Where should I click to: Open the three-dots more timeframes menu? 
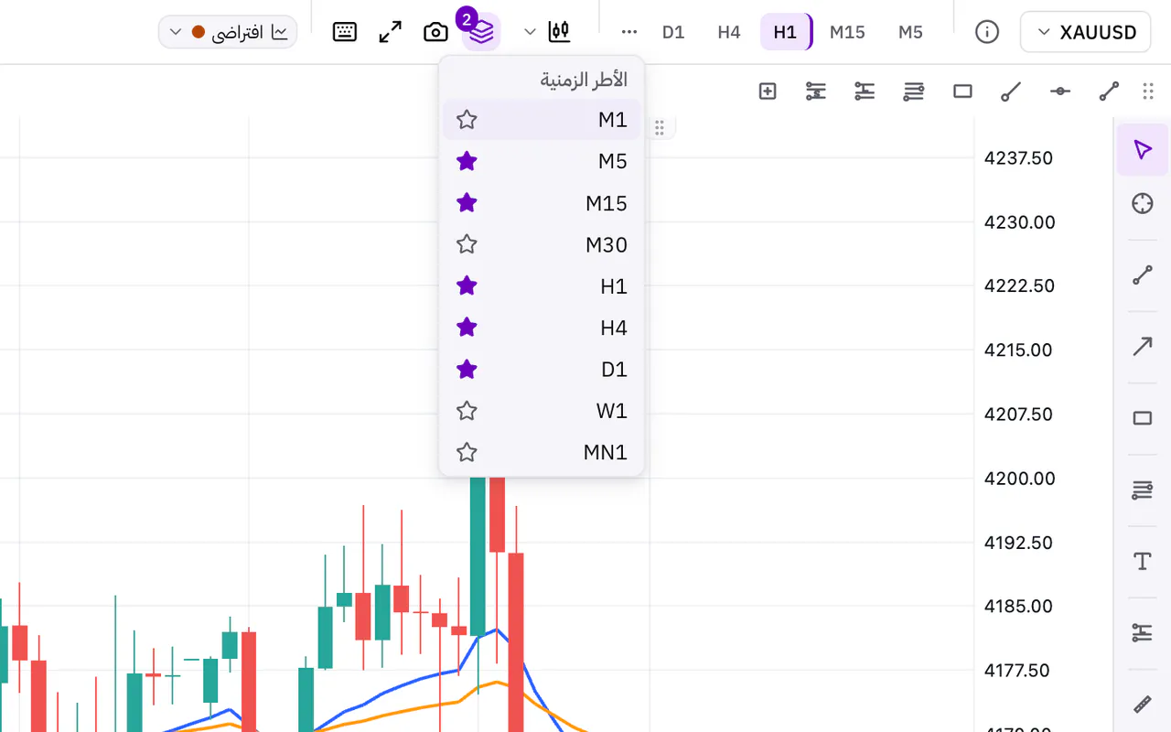[x=628, y=32]
